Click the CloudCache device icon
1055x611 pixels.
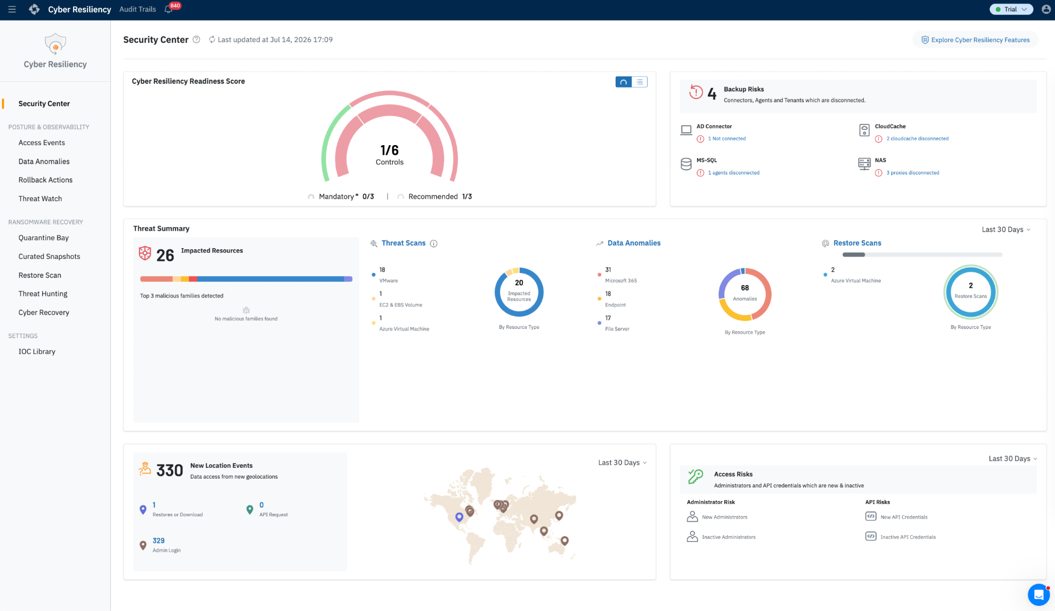click(x=864, y=130)
